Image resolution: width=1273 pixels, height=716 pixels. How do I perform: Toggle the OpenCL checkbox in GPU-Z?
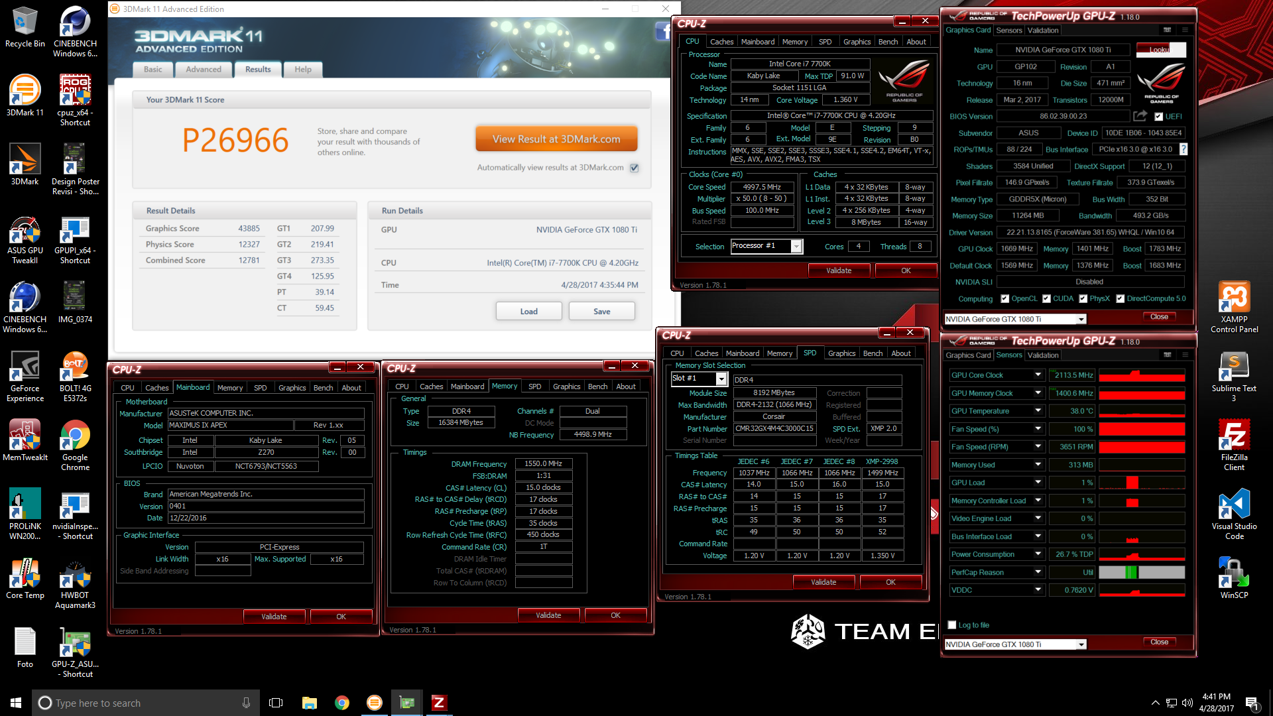(x=1004, y=299)
